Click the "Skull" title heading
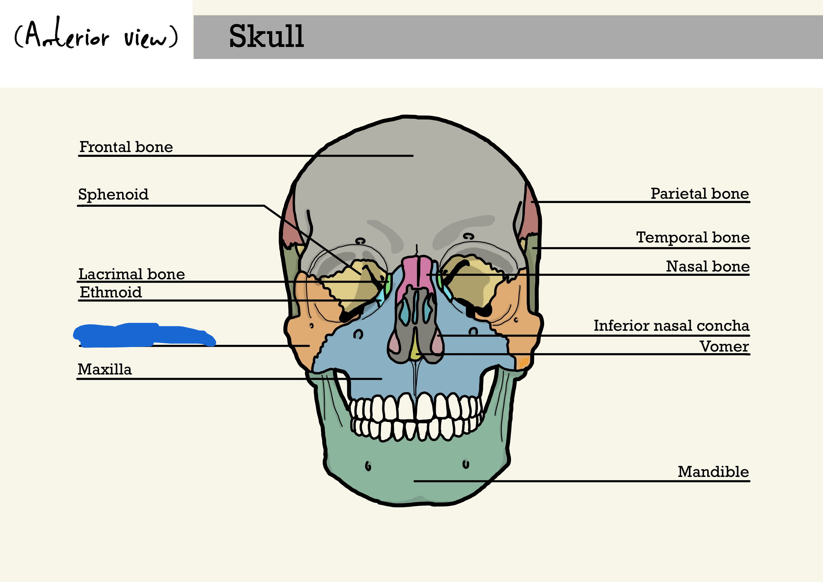The width and height of the screenshot is (823, 582). (266, 36)
